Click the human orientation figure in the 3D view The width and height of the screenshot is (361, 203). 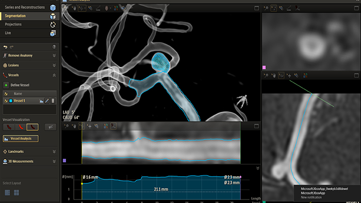[x=242, y=101]
